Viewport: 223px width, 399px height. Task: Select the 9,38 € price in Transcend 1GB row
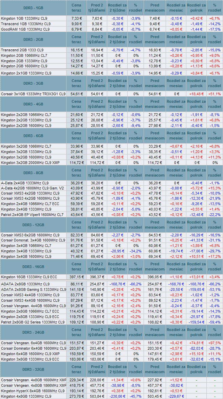(97, 24)
